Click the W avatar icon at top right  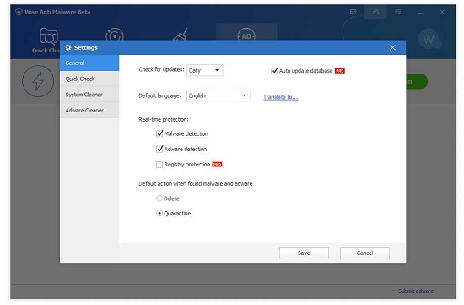(429, 39)
